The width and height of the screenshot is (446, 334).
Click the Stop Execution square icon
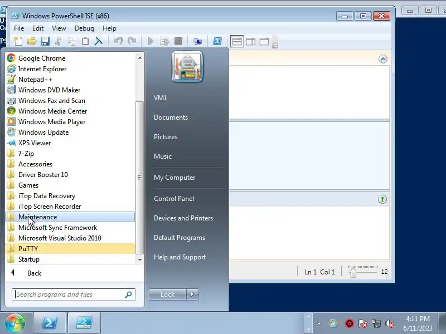pyautogui.click(x=178, y=41)
